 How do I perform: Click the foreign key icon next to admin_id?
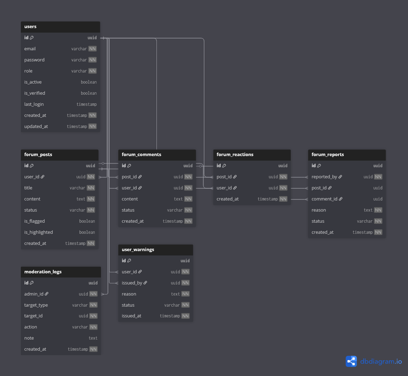tap(46, 294)
